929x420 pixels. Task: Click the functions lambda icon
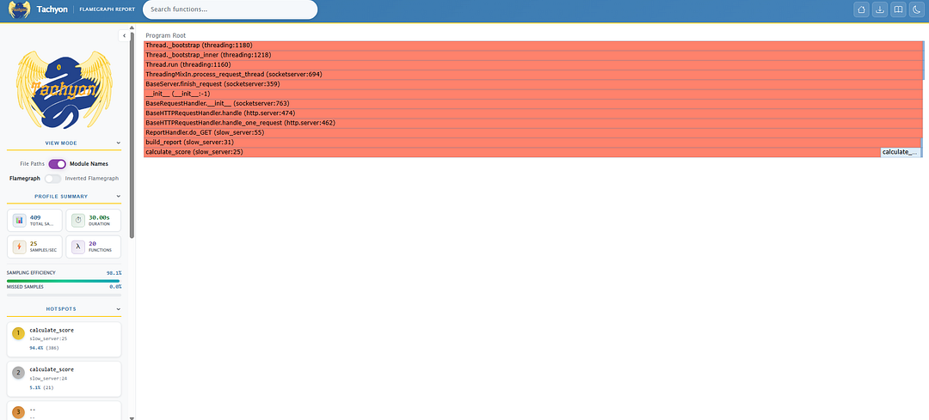tap(77, 247)
